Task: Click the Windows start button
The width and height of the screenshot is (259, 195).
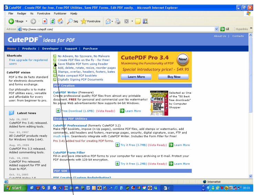Action: 15,188
